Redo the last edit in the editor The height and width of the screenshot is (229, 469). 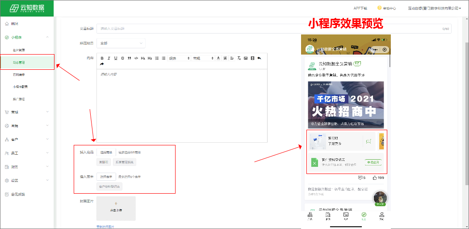(102, 64)
